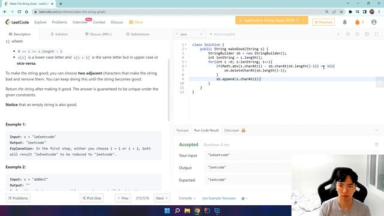Open the Windows Start menu
Screen dimensions: 384x216
click(x=167, y=211)
